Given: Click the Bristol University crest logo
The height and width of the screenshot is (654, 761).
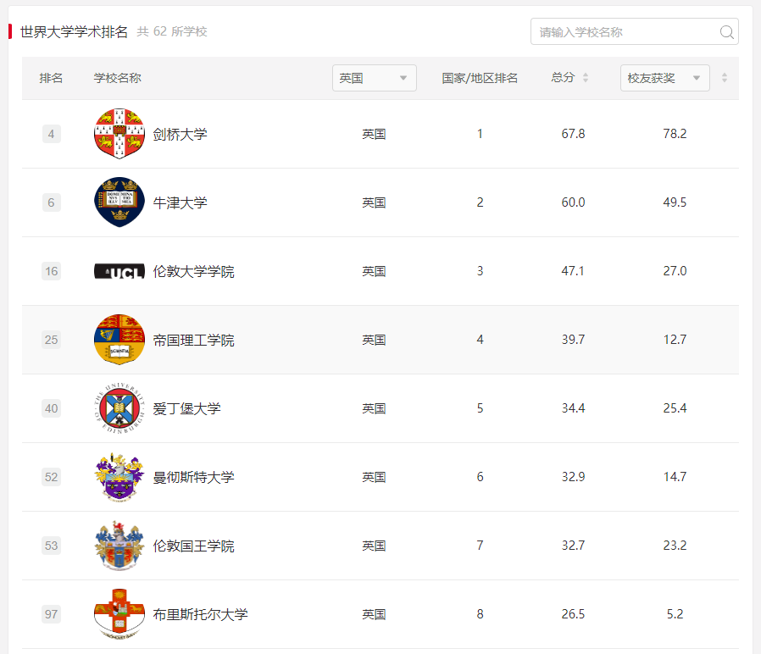Looking at the screenshot, I should tap(119, 613).
